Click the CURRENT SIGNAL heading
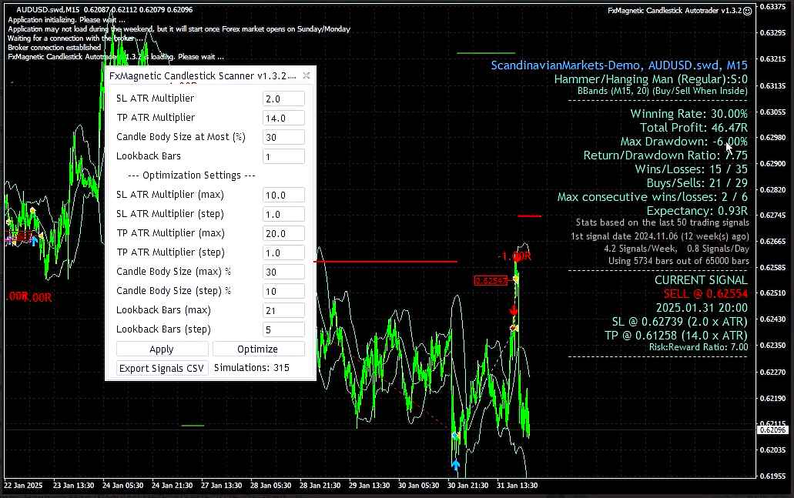The width and height of the screenshot is (794, 498). 701,280
